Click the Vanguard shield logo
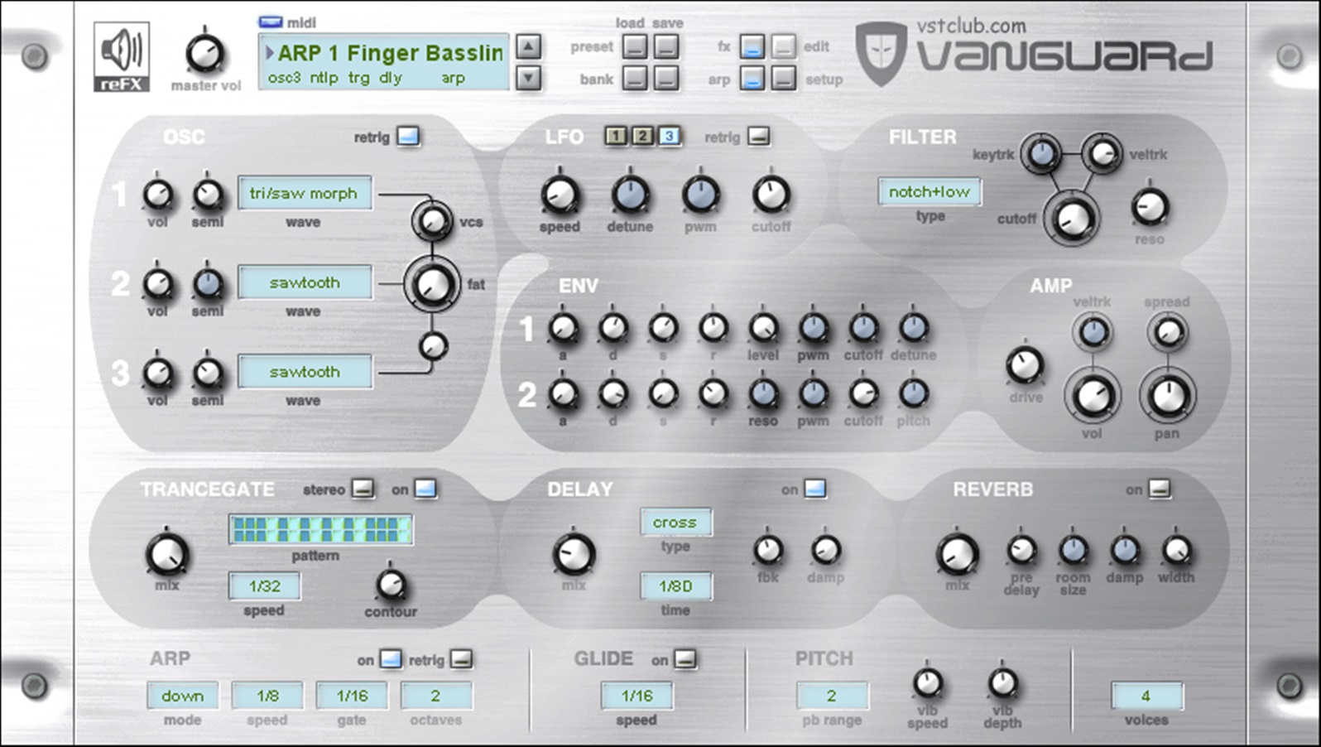The image size is (1321, 747). [881, 54]
